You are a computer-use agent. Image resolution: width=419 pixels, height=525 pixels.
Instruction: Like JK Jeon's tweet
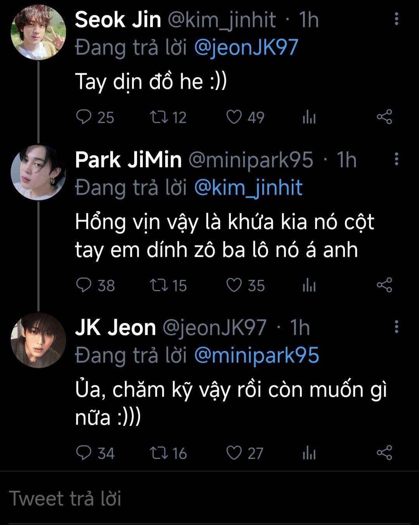click(234, 453)
